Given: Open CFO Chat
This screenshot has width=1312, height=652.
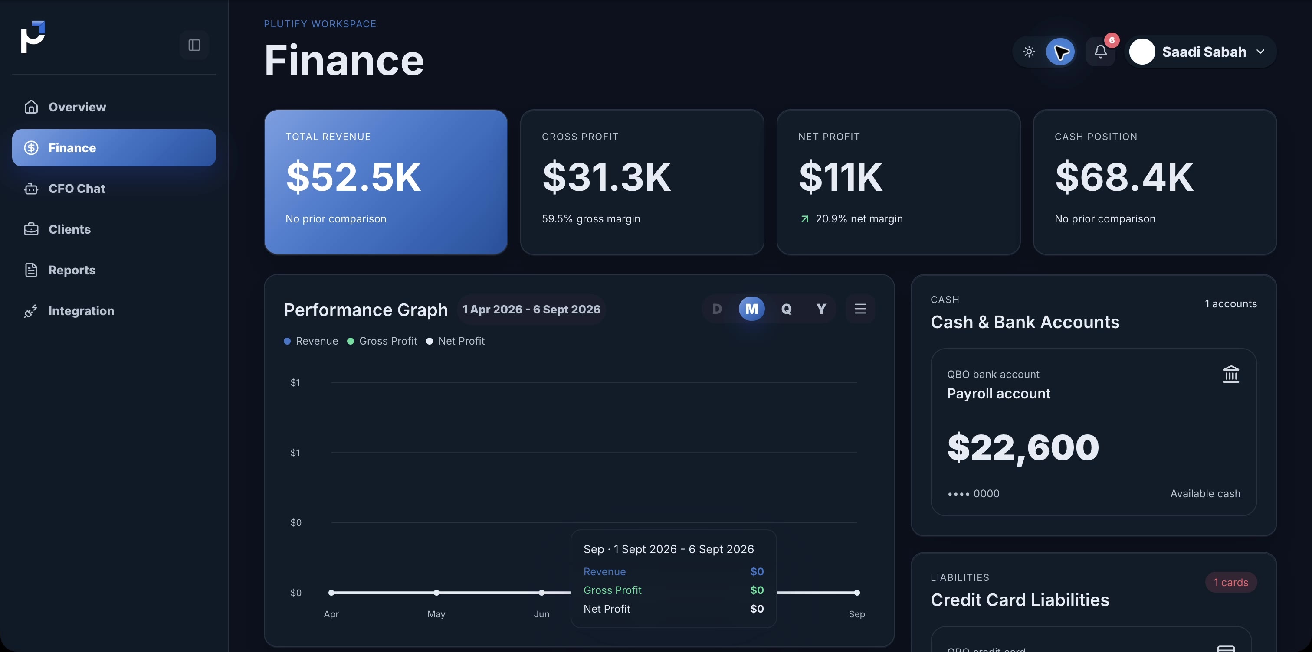Looking at the screenshot, I should click(114, 188).
